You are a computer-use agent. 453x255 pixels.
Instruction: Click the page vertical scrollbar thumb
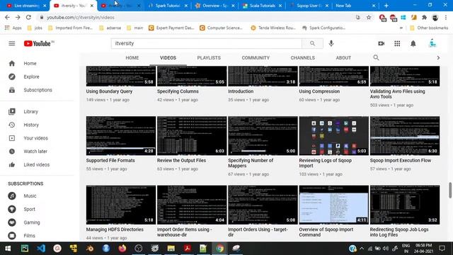click(x=450, y=191)
